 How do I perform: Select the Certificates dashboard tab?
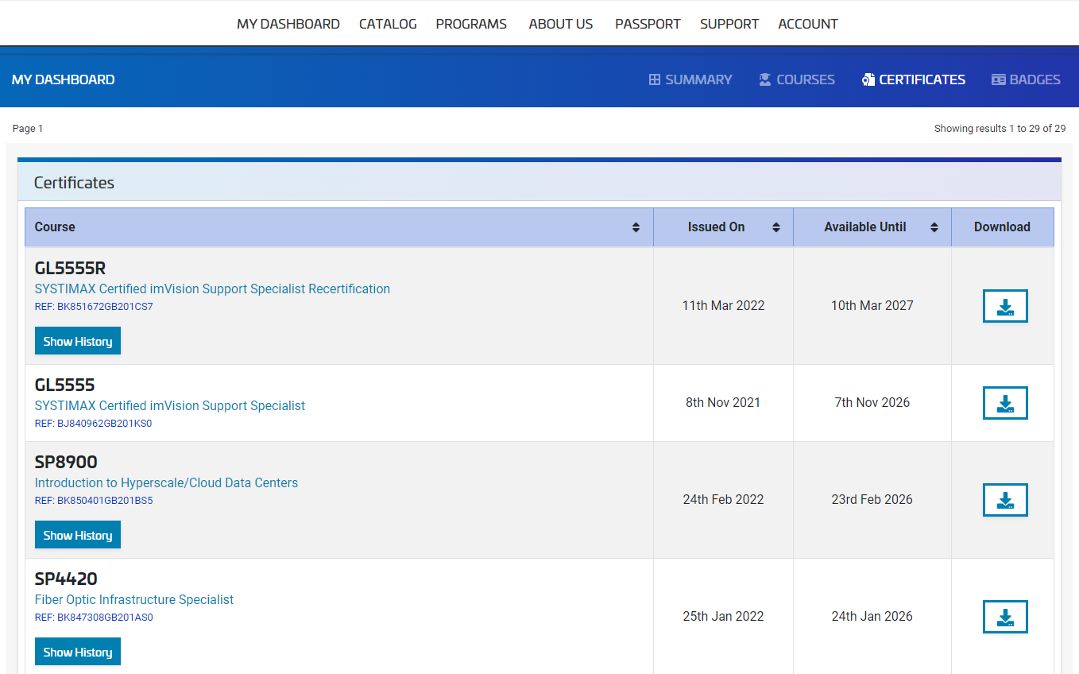click(914, 79)
